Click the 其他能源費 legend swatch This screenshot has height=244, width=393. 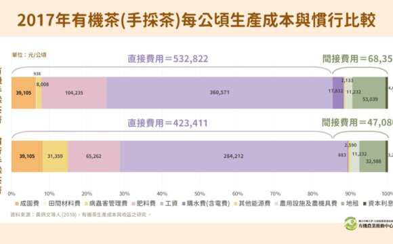(236, 203)
